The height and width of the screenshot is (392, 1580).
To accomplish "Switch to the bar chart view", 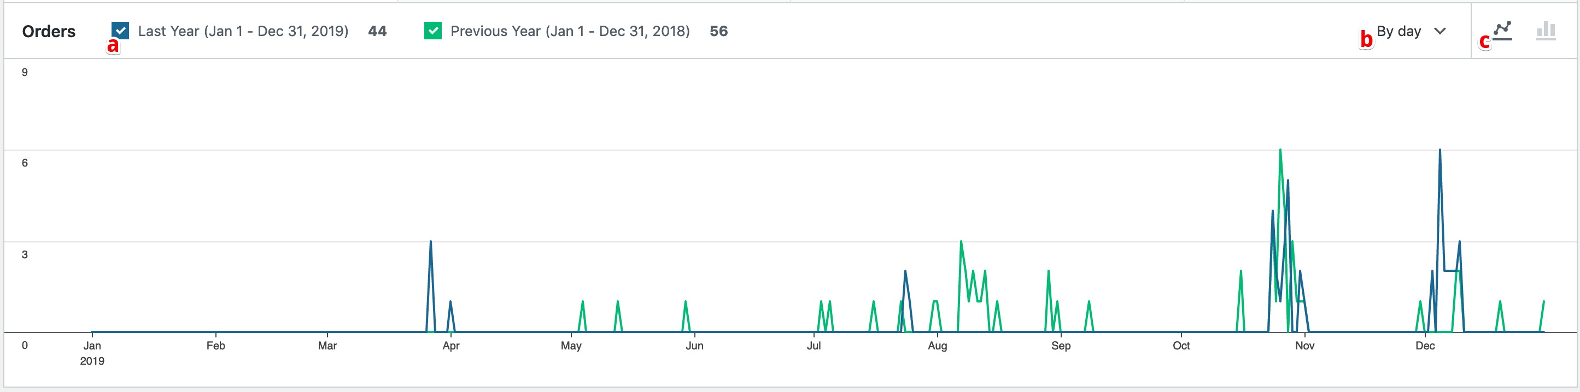I will tap(1546, 31).
